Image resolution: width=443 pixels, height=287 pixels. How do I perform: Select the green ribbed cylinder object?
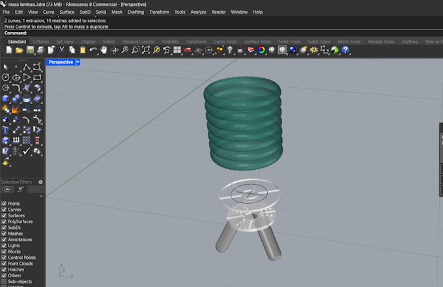point(243,124)
